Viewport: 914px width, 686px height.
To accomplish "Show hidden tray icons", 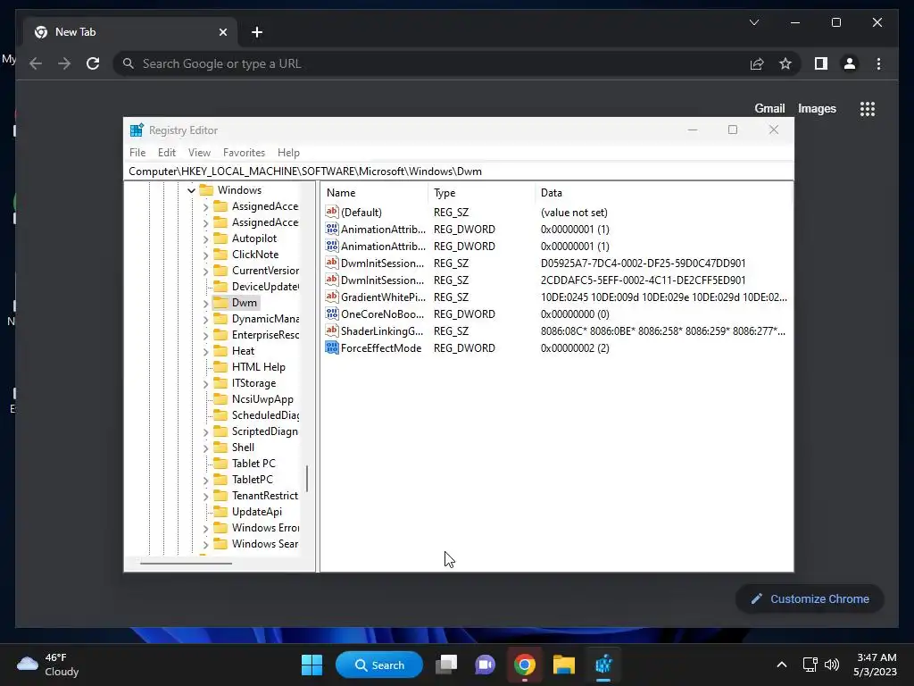I will (x=782, y=665).
